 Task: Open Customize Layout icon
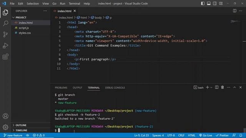(x=221, y=3)
